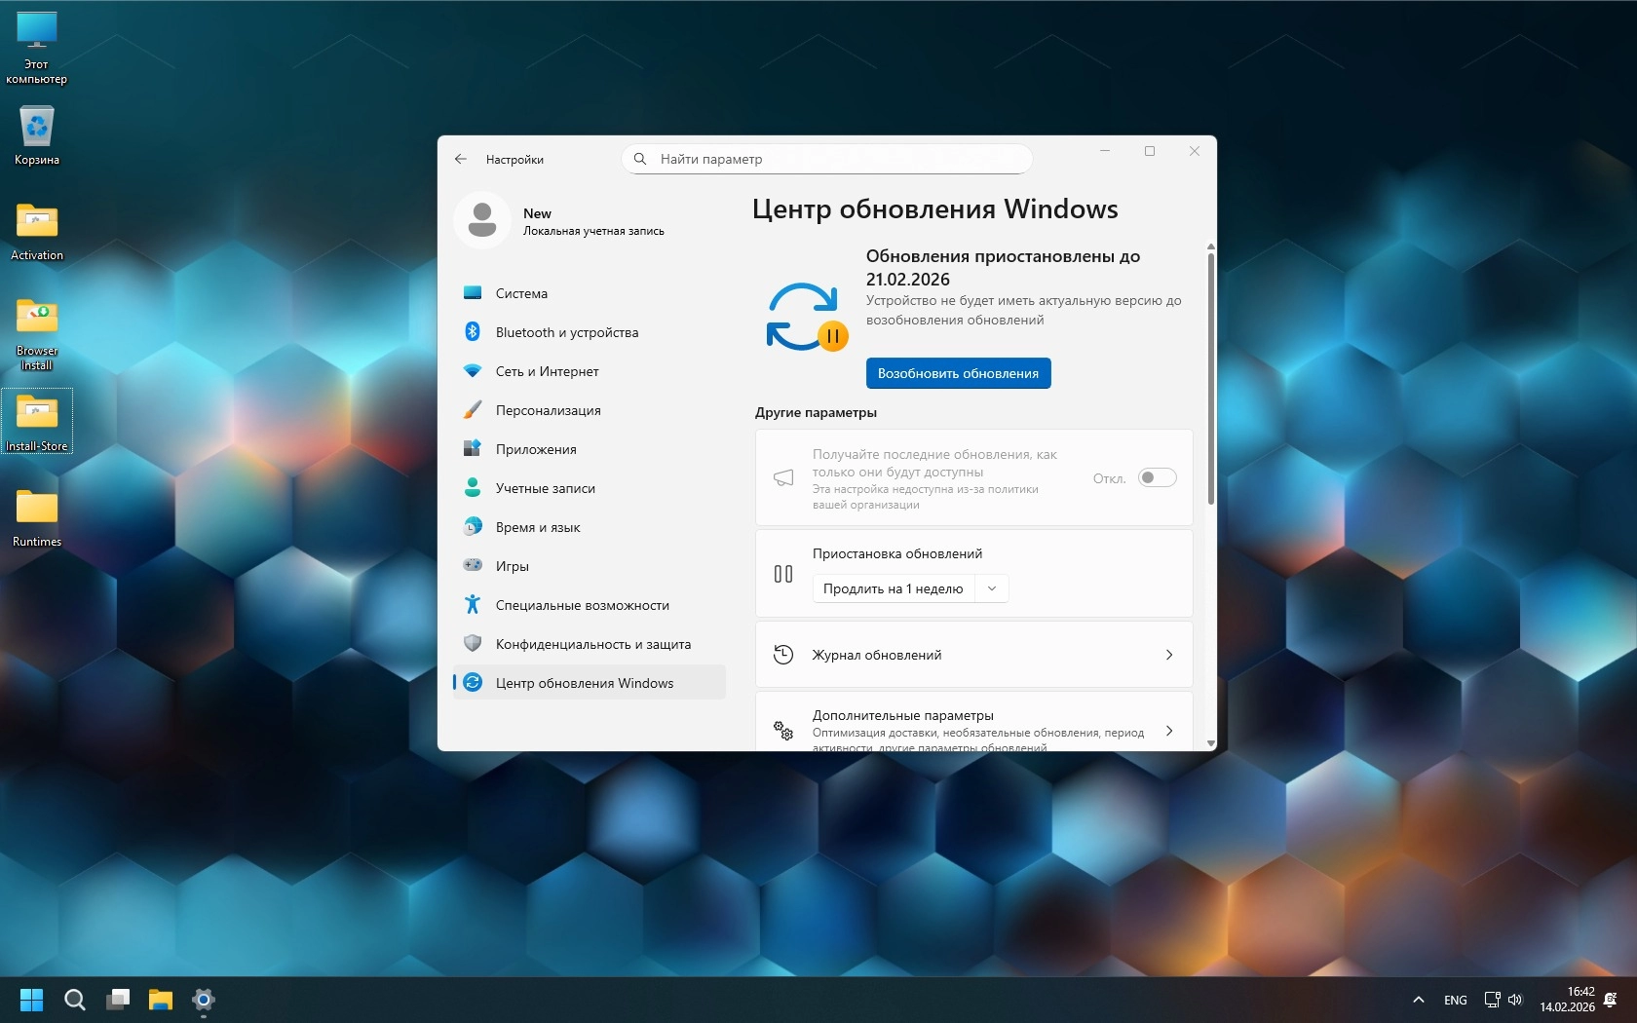Open the Корзина recycle bin desktop icon

(37, 135)
